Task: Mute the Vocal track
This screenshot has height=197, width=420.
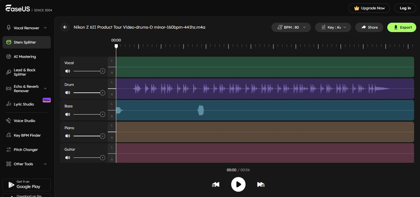Action: 67,71
